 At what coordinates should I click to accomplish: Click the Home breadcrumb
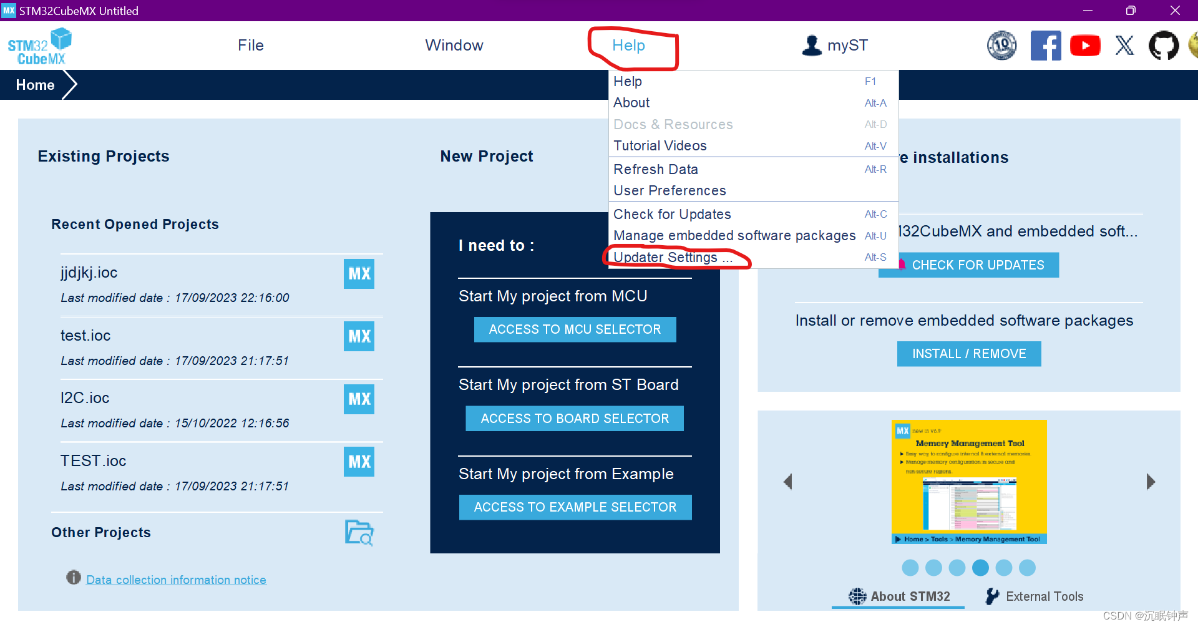click(x=35, y=85)
